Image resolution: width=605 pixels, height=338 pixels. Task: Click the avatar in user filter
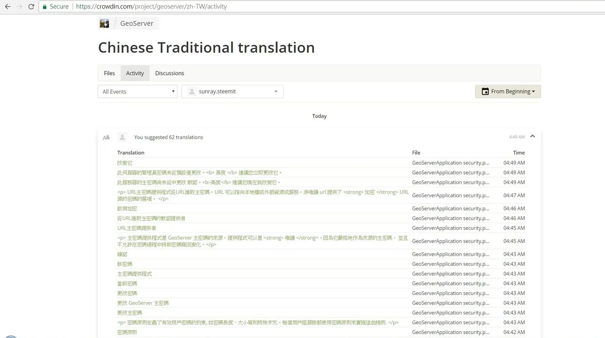coord(192,92)
